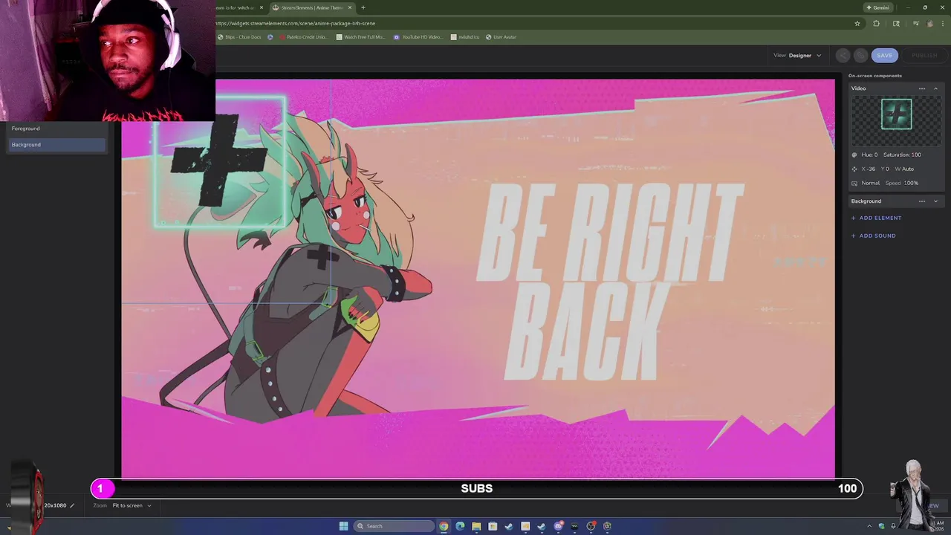Bookmark this page with the star icon
The height and width of the screenshot is (535, 951).
857,23
